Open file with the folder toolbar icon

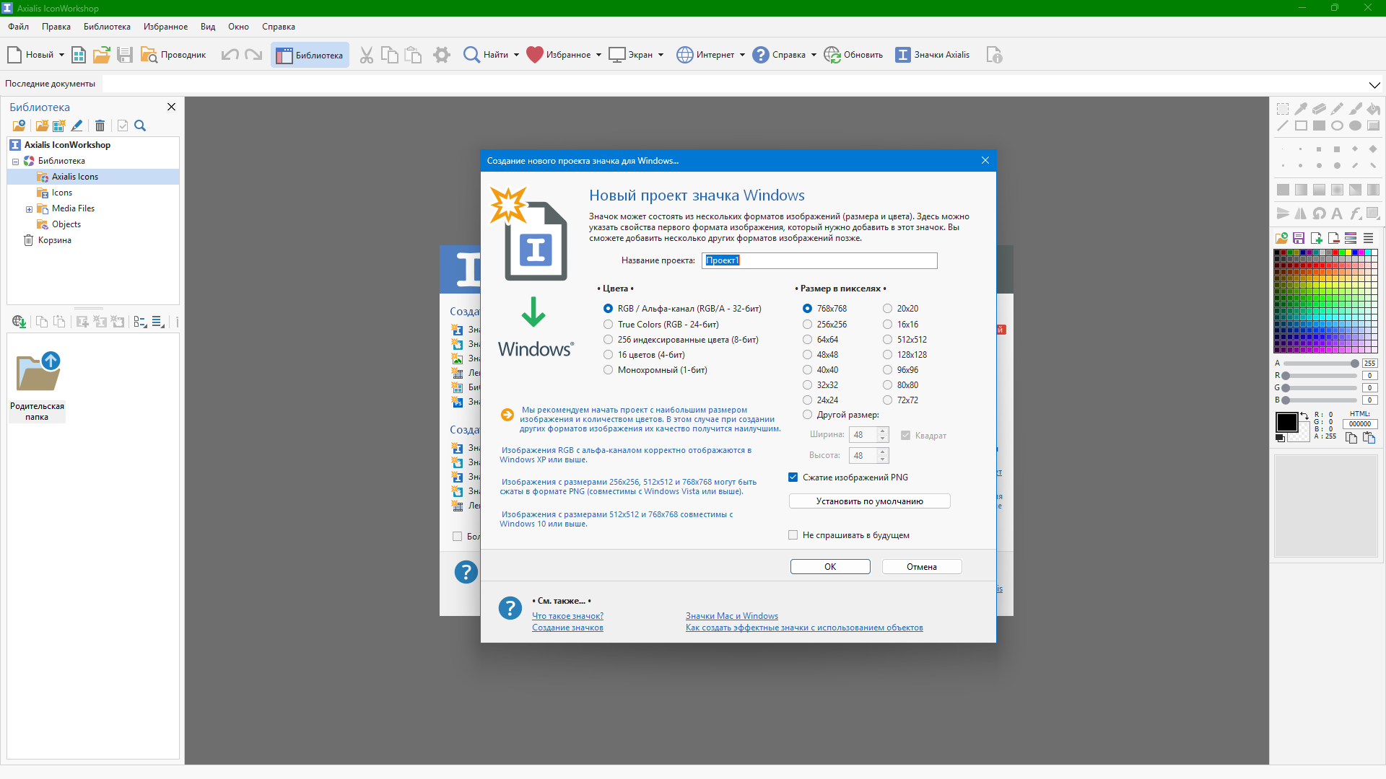pos(102,55)
